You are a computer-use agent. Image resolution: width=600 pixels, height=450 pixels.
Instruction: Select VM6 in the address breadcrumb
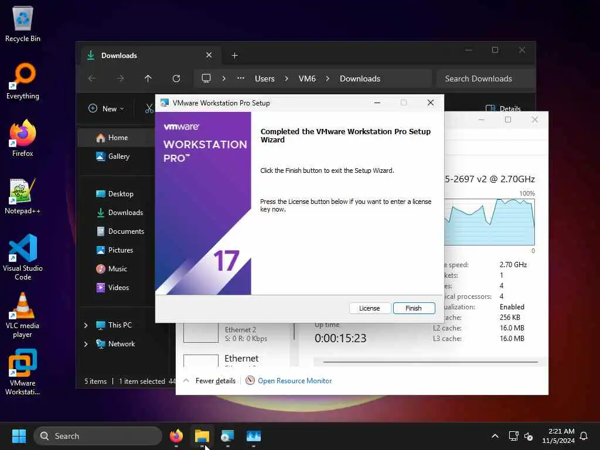[x=307, y=79]
